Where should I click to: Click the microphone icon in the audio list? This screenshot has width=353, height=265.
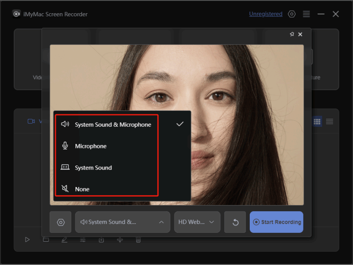coord(65,146)
